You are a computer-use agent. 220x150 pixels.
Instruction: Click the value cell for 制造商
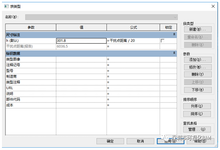[x=81, y=77]
